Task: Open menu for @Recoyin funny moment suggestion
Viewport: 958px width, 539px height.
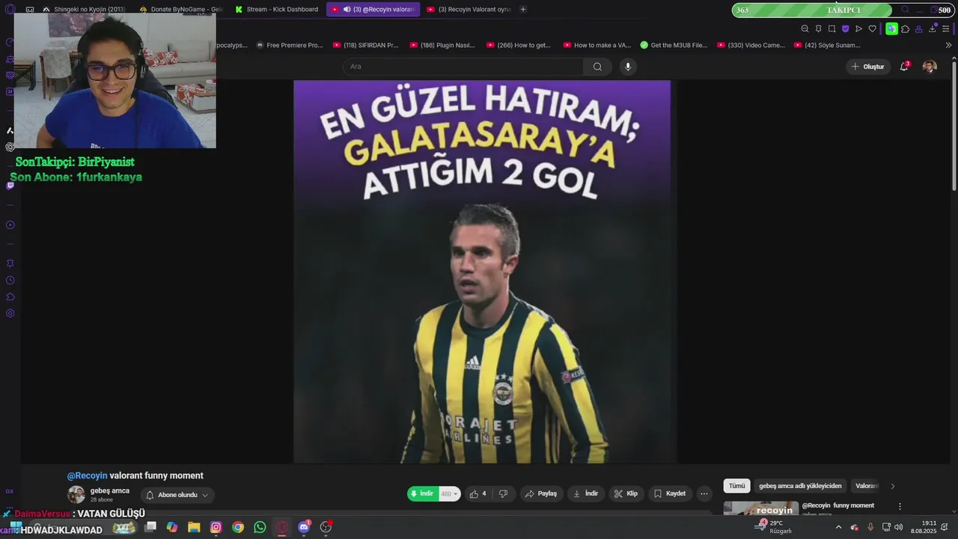Action: coord(900,507)
